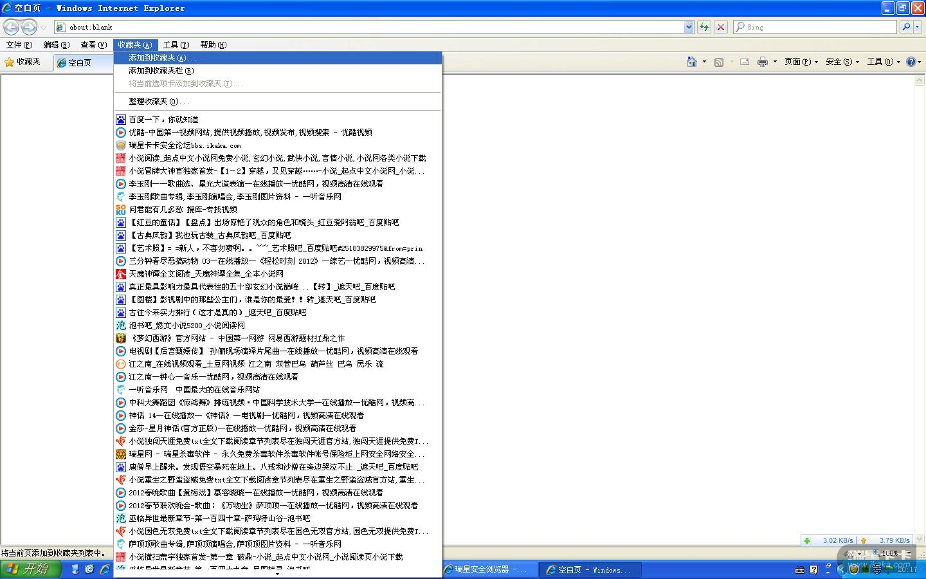Screen dimensions: 926x579
Task: Open favorite 【古典风韵】我也玩古装
Action: pos(278,235)
